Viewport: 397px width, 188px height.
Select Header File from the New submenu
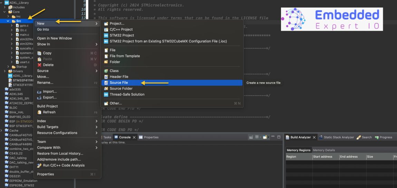click(x=119, y=77)
